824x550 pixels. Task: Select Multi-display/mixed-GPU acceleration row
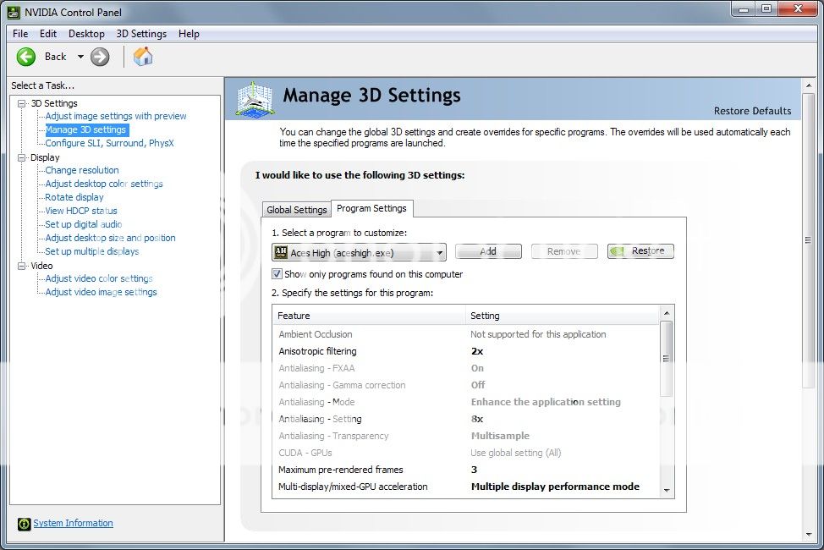click(x=466, y=487)
